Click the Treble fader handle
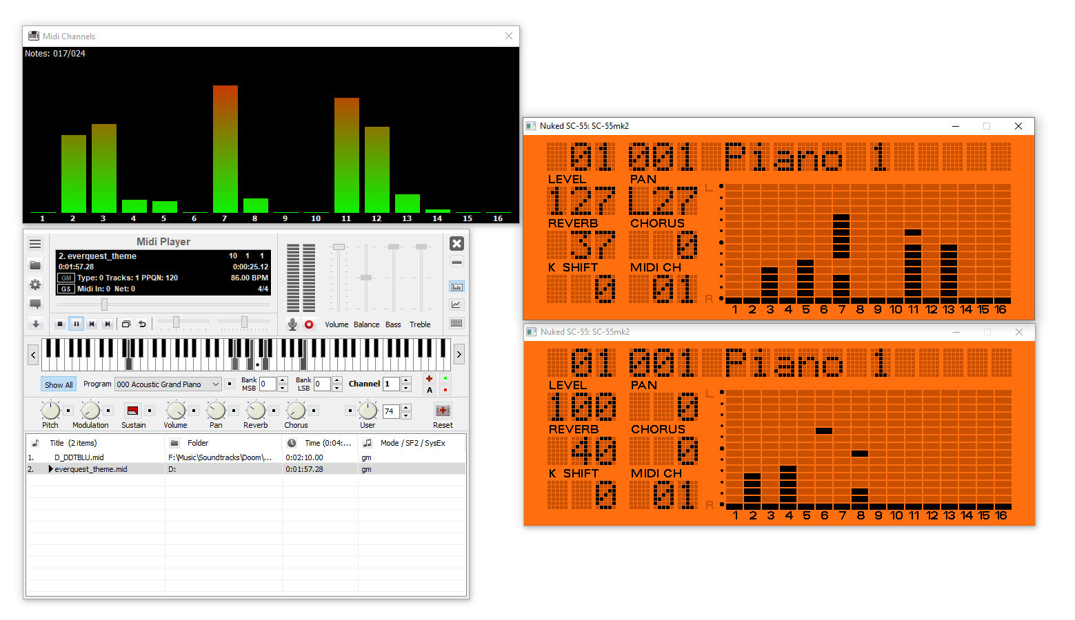1075x620 pixels. click(x=421, y=247)
